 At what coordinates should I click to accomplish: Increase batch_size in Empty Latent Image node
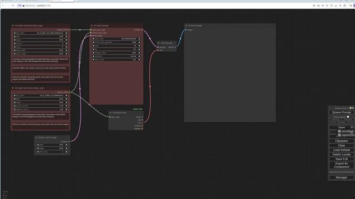point(67,152)
